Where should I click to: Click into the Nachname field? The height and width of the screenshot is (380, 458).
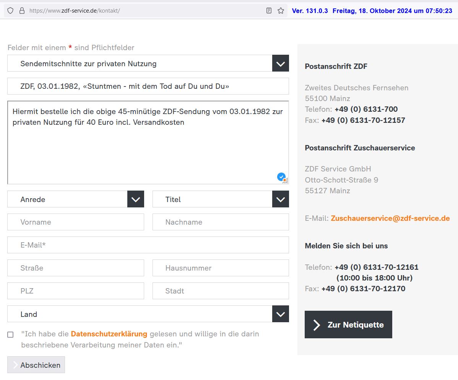(221, 222)
